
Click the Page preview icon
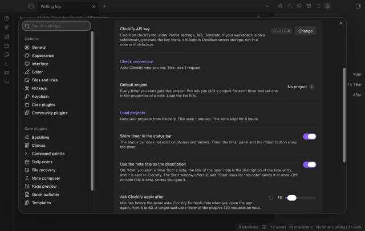27,187
